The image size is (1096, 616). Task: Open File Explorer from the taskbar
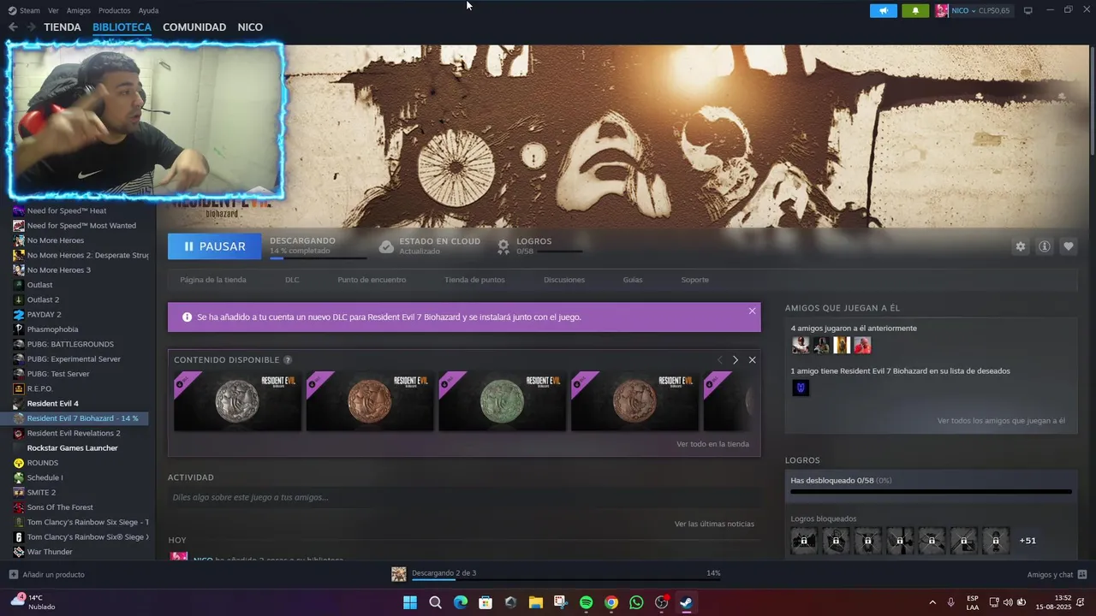[535, 602]
